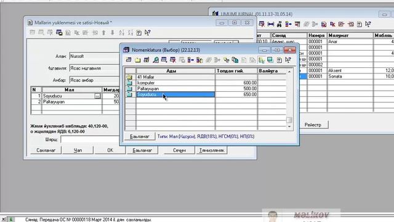Click the Сечим button in the Mallarin document
The image size is (394, 222).
pyautogui.click(x=179, y=150)
